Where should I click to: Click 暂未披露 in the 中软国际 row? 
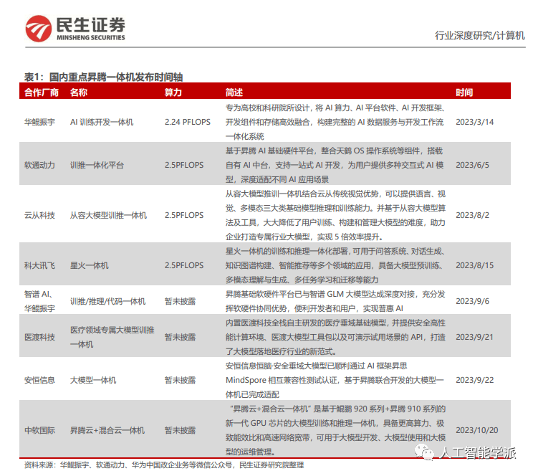click(x=180, y=430)
